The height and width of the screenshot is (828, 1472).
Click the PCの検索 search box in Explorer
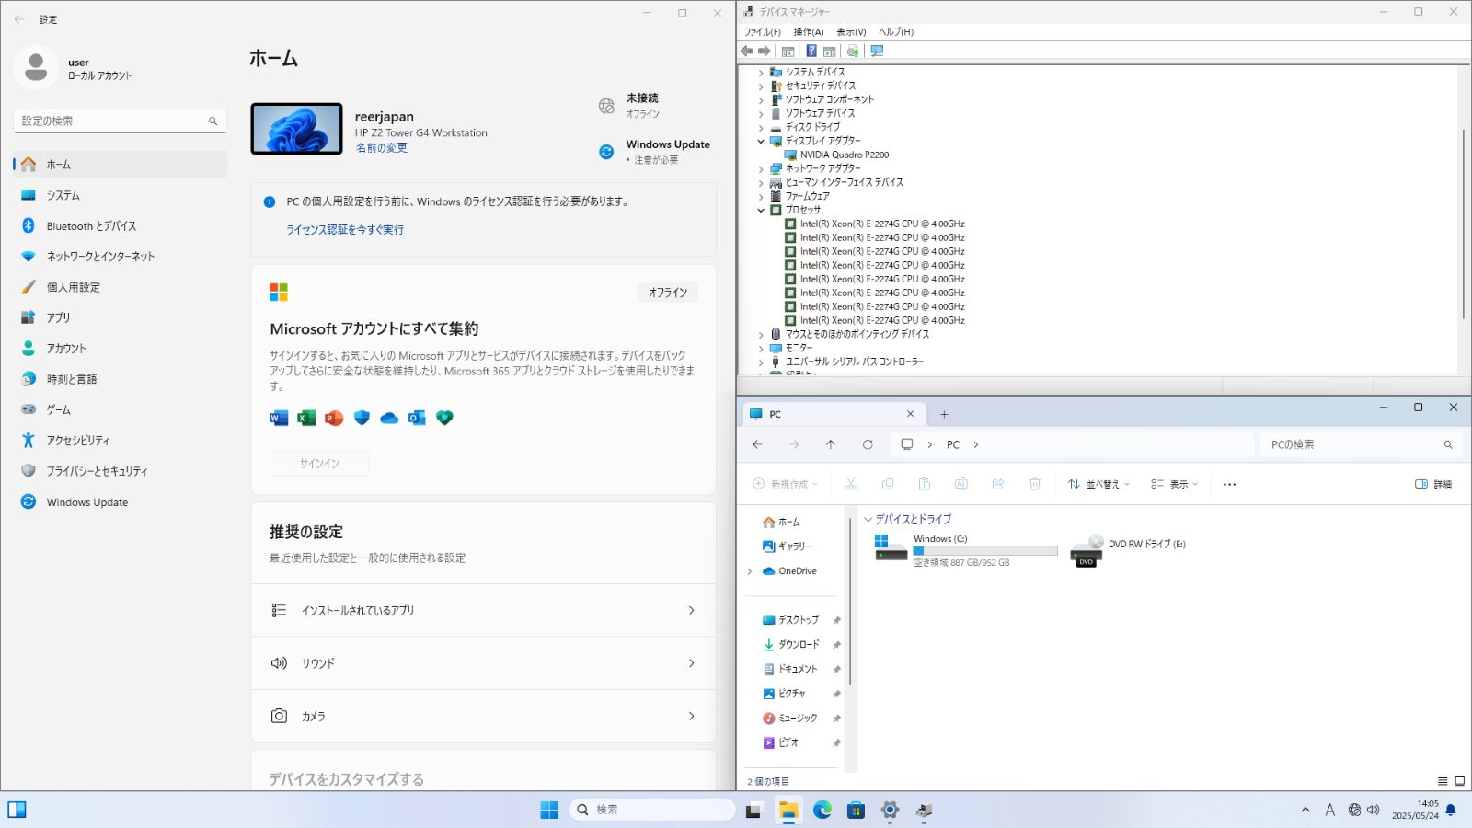[1361, 444]
